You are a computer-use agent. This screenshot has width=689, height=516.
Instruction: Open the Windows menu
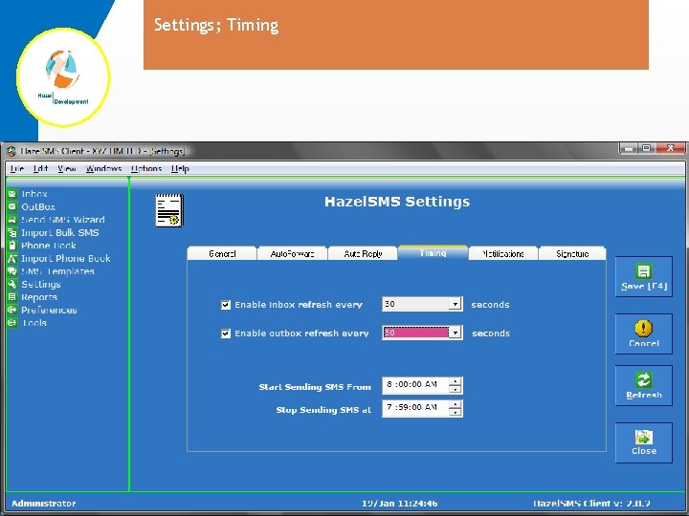(x=103, y=168)
